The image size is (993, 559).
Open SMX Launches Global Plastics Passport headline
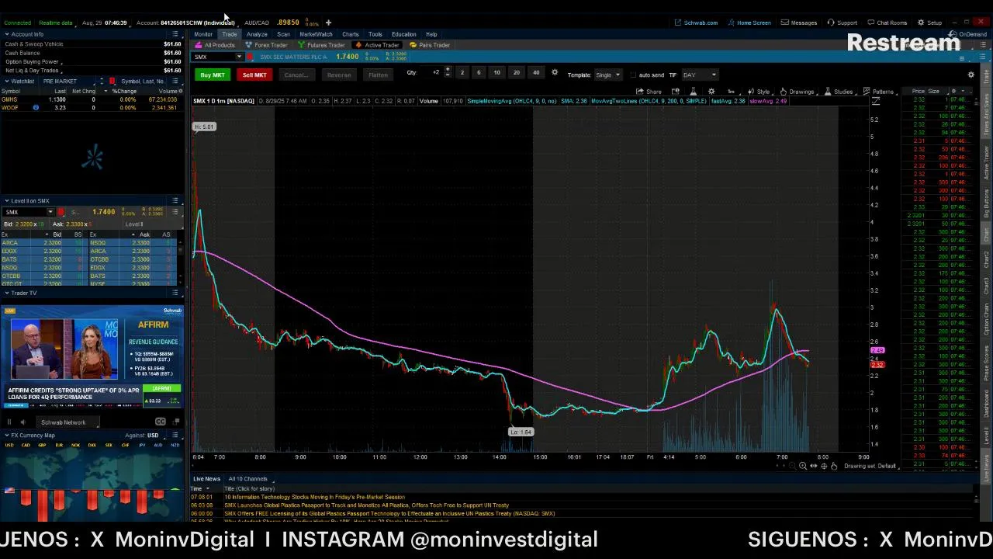point(366,505)
